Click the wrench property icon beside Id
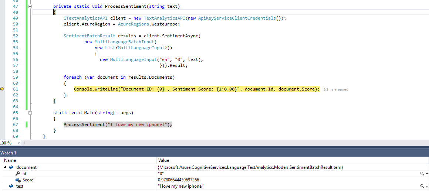Screen dimensions: 429x191 tap(18, 174)
